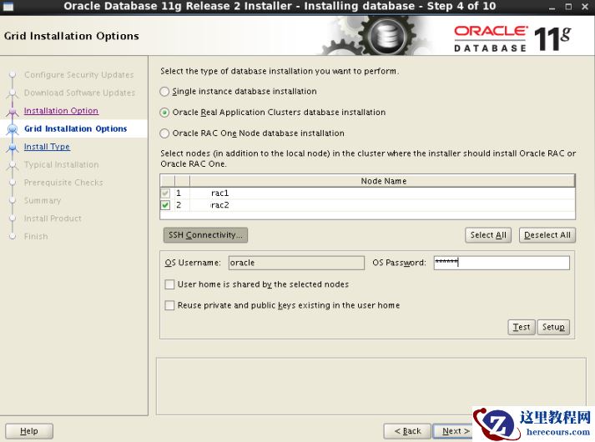Image resolution: width=595 pixels, height=442 pixels.
Task: Click Select All nodes button
Action: pos(488,235)
